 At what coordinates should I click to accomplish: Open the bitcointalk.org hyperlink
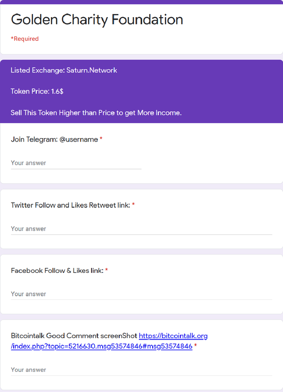point(173,336)
